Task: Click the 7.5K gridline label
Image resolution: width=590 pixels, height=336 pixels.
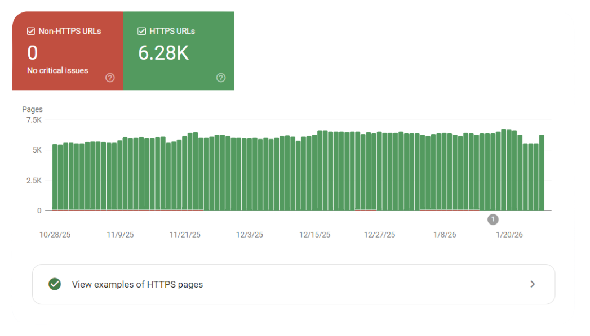Action: click(34, 120)
